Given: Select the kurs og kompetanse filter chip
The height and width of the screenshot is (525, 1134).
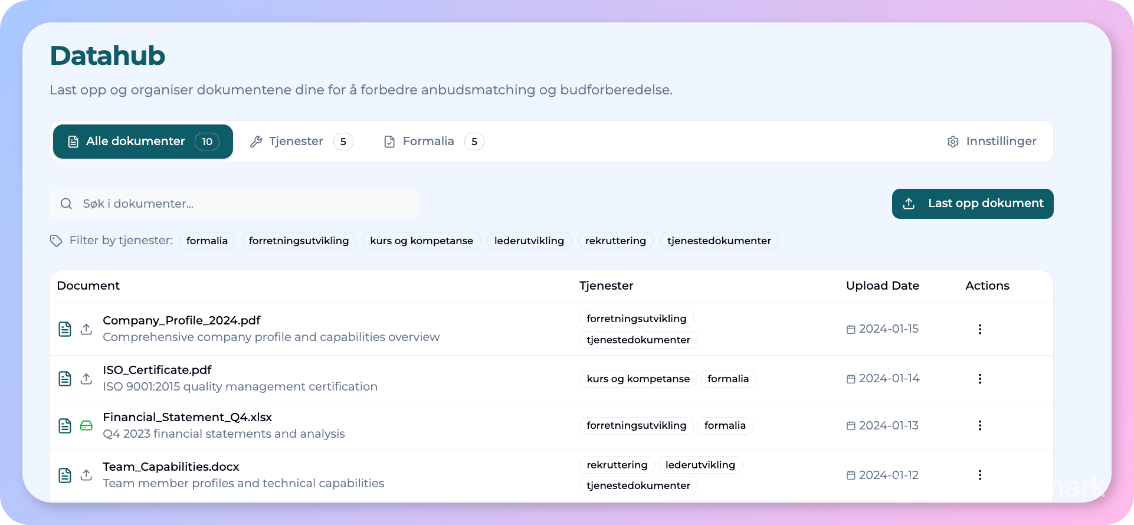Looking at the screenshot, I should tap(421, 241).
